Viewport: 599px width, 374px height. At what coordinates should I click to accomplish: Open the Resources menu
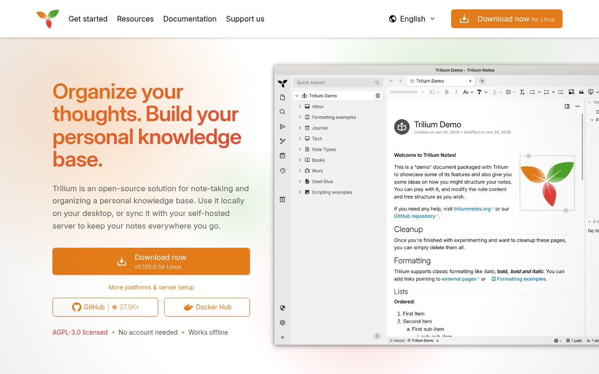pos(135,19)
